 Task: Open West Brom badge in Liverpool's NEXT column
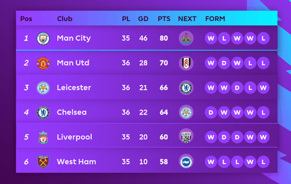click(186, 137)
